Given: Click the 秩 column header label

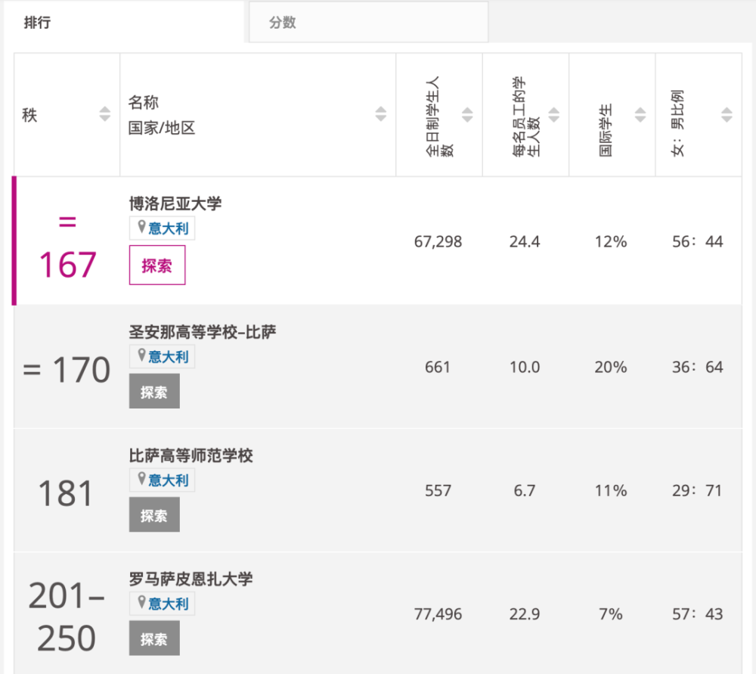Looking at the screenshot, I should (x=29, y=115).
